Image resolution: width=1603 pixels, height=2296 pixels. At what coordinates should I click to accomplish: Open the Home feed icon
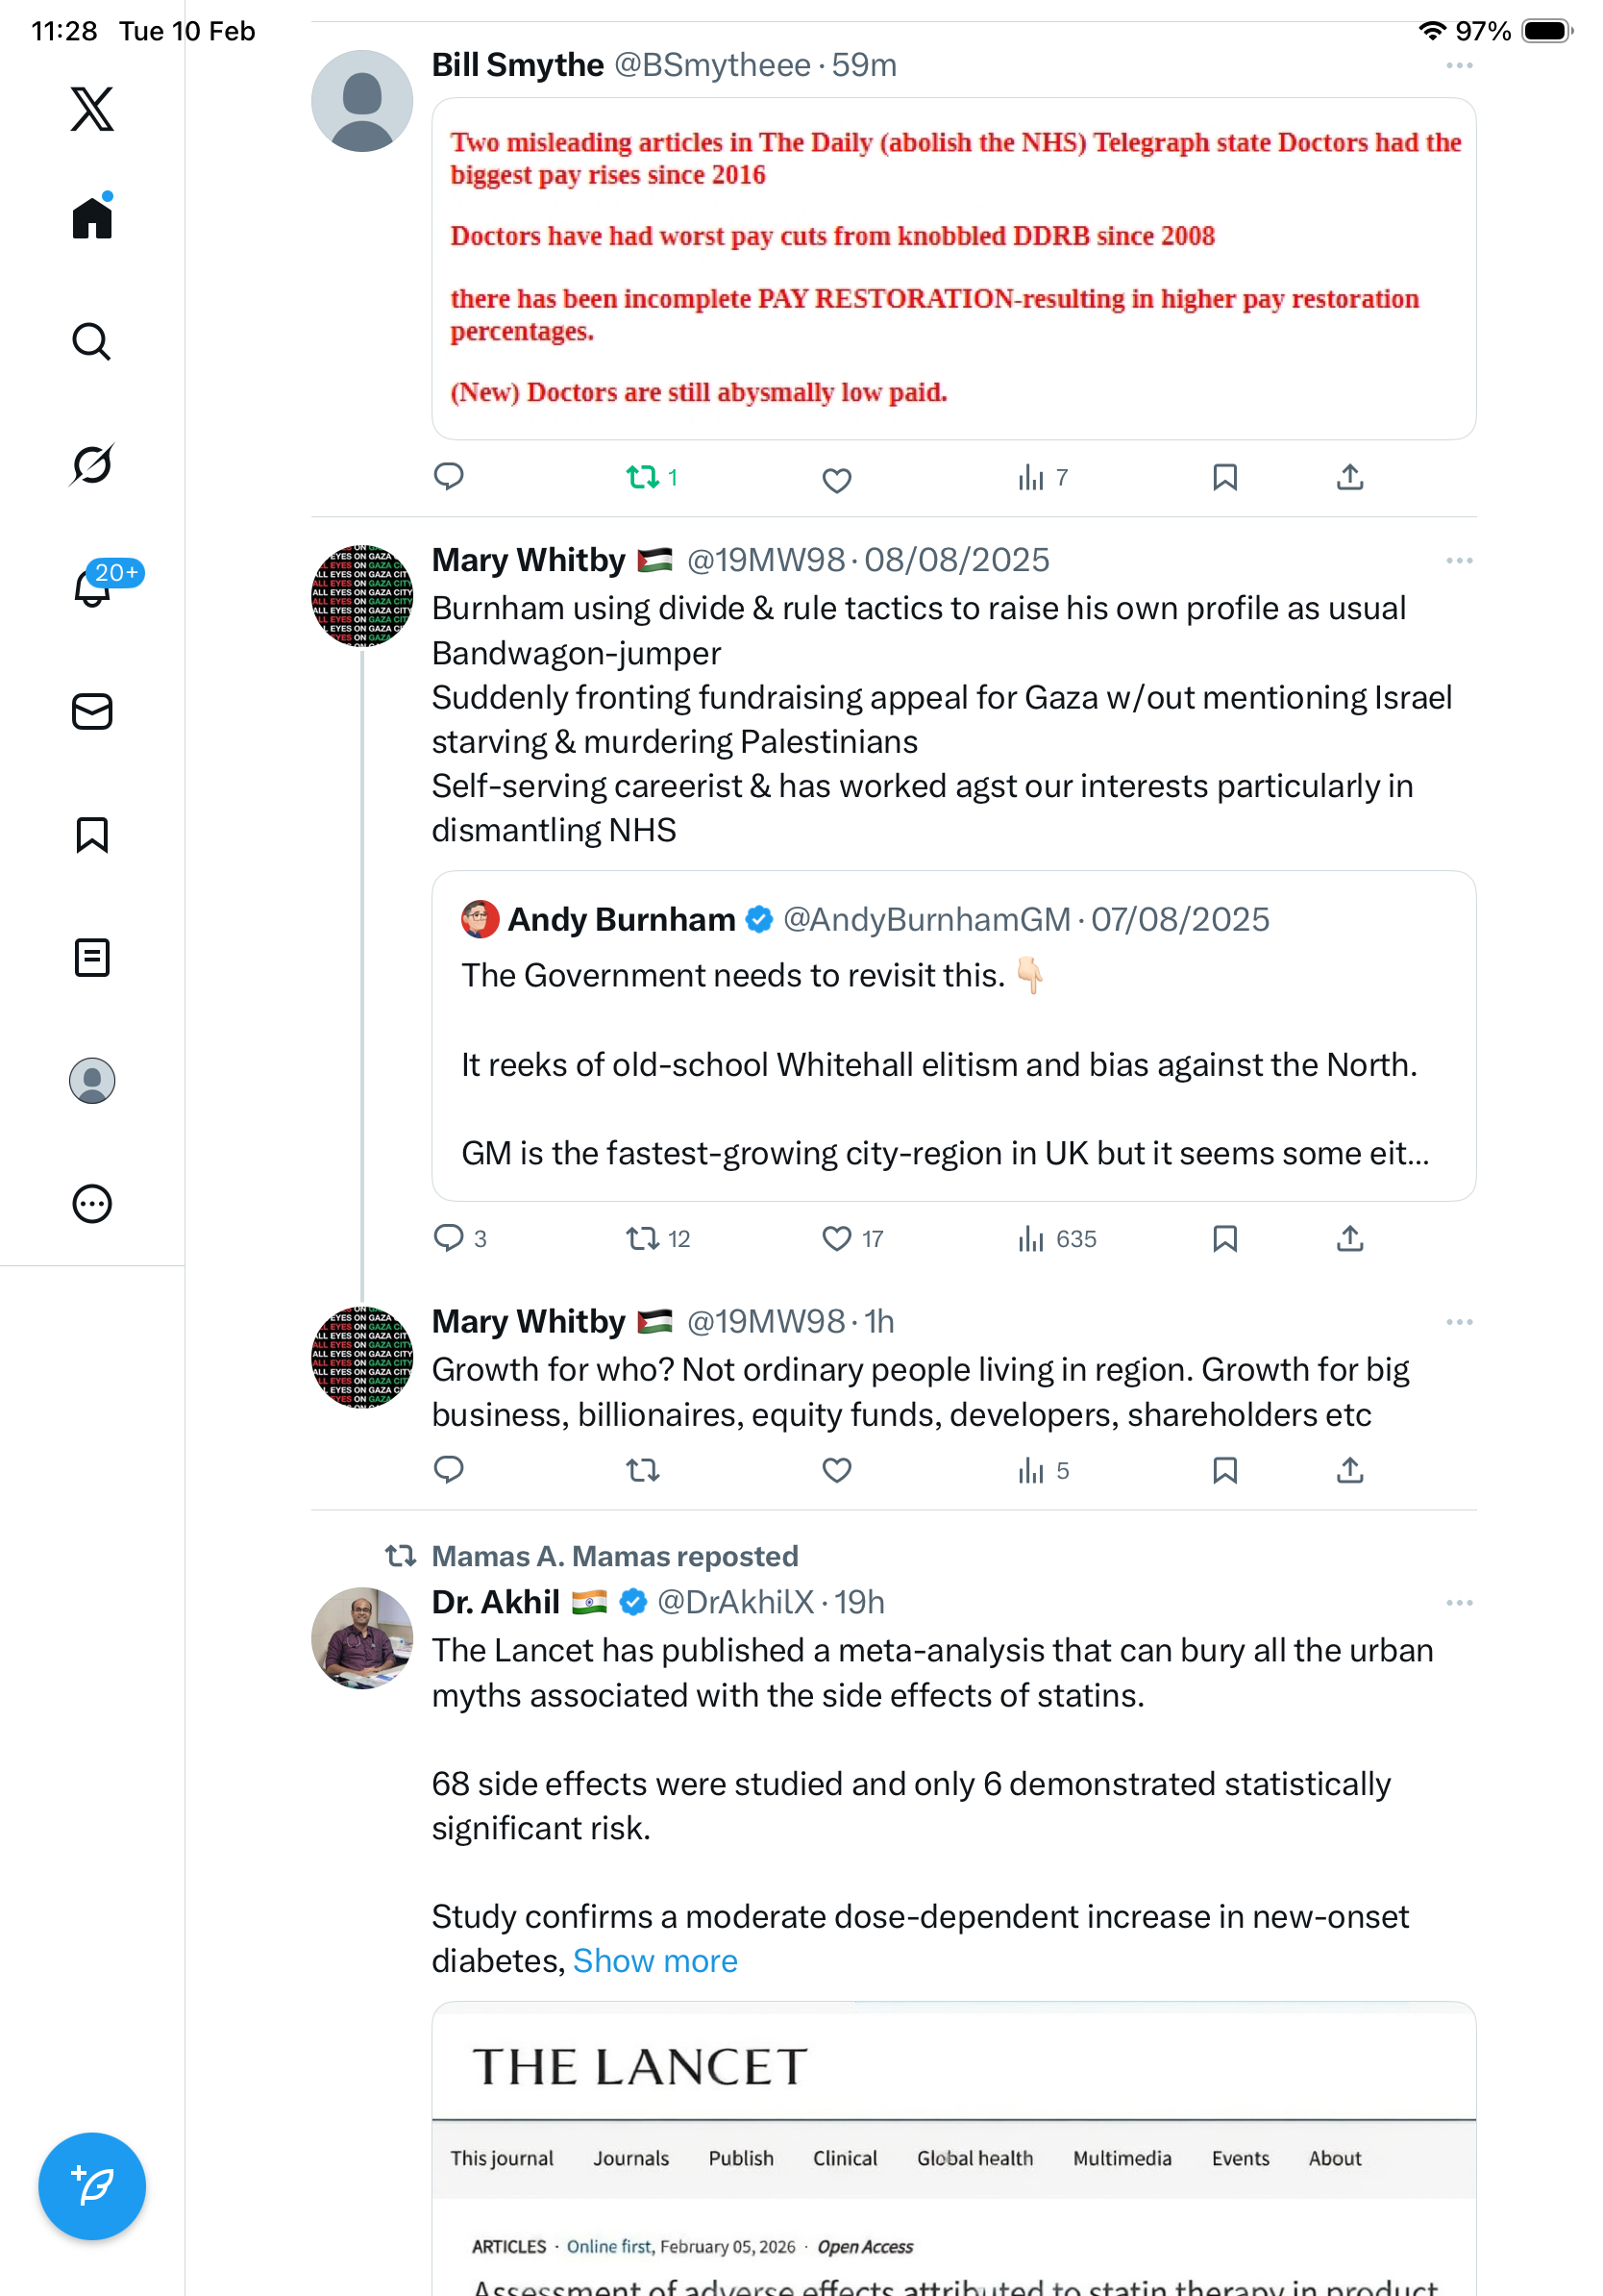tap(92, 217)
